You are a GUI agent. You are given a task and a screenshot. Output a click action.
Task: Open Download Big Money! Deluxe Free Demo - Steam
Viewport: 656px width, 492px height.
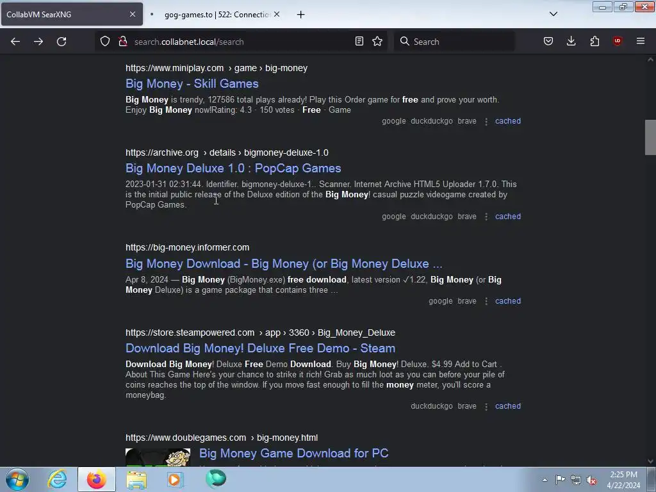tap(260, 348)
